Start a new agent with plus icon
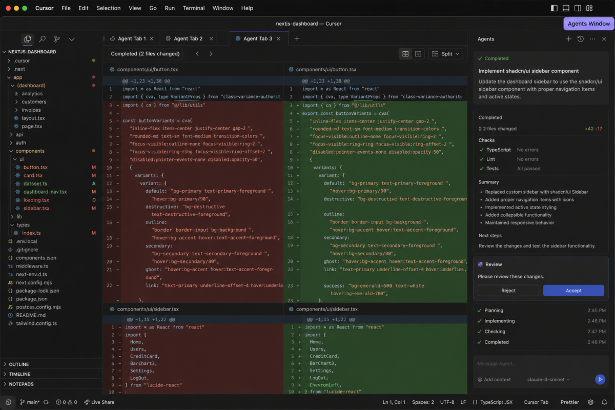This screenshot has width=615, height=410. [x=568, y=39]
